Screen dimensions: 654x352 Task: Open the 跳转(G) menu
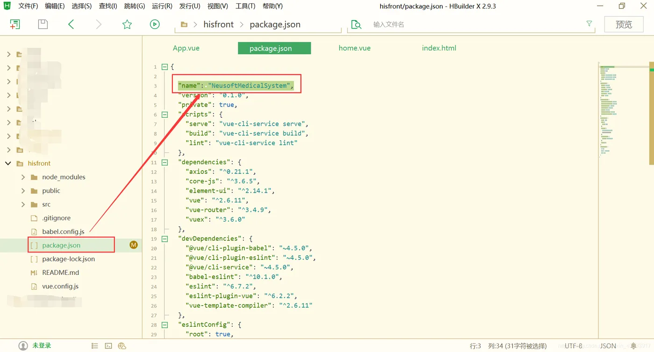[x=135, y=6]
